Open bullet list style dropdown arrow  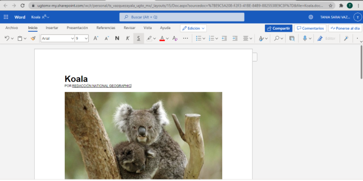point(204,38)
